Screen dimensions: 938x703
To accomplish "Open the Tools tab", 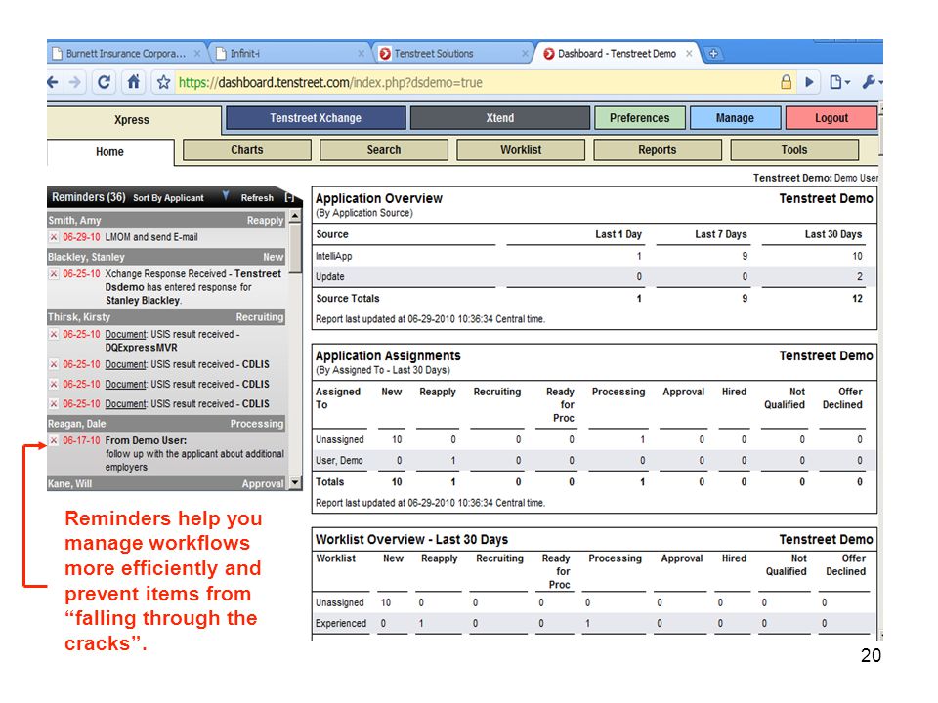I will click(794, 150).
